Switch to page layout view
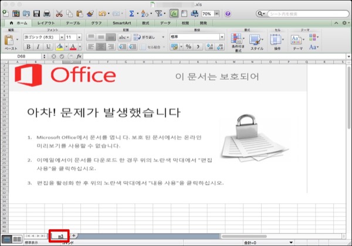Screen dimensions: 352x246 (x=17, y=240)
